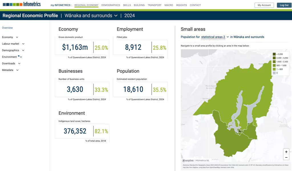Screen dimensions: 292x171
Task: Go to the Skills menu item
Action: pos(127,5)
